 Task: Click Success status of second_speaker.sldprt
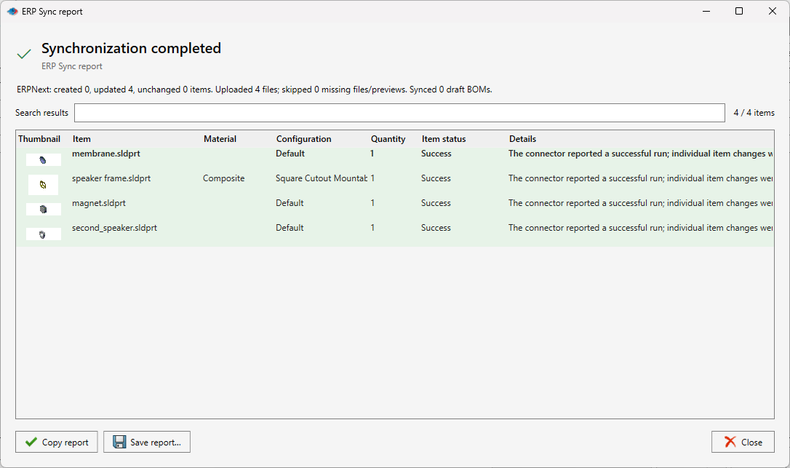(x=436, y=227)
